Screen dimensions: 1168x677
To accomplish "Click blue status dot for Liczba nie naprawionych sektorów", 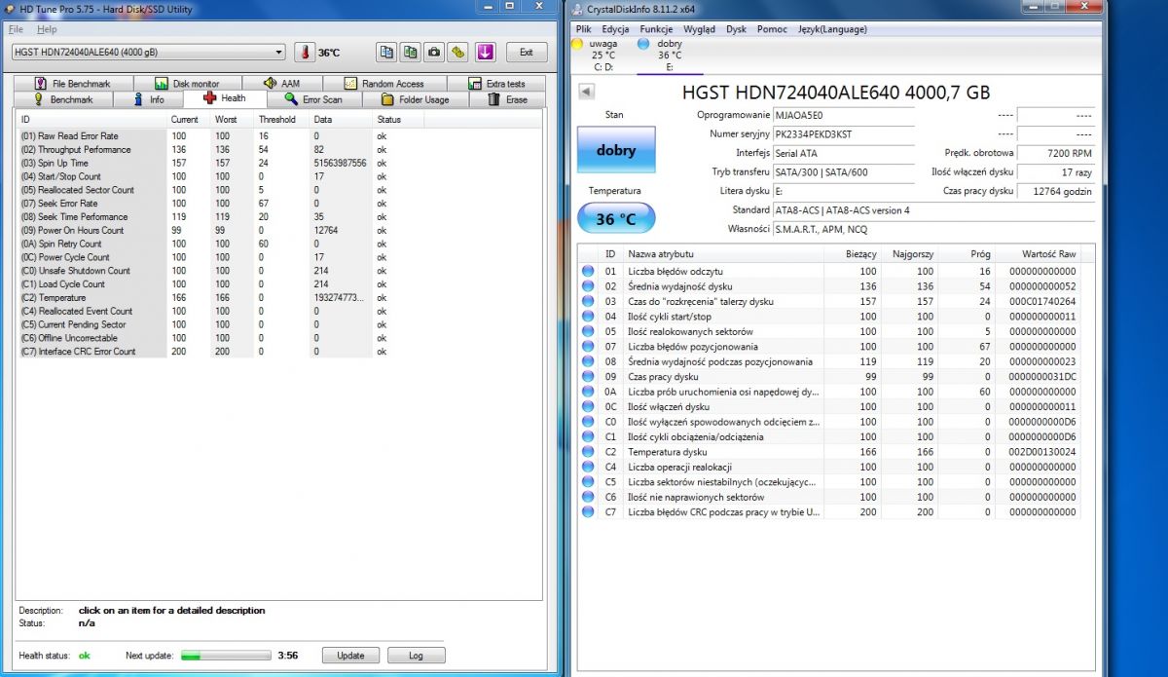I will (x=588, y=497).
